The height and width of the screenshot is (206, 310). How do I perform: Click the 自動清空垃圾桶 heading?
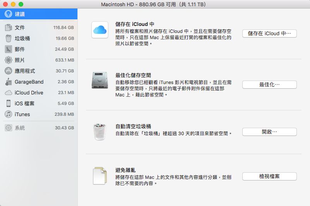pyautogui.click(x=133, y=126)
